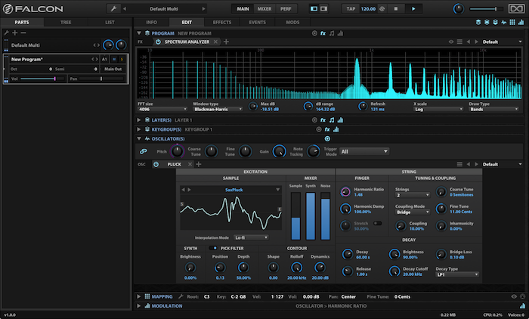Click the modulation bars icon on the Layer(s) row
Image resolution: width=529 pixels, height=319 pixels.
[x=340, y=120]
